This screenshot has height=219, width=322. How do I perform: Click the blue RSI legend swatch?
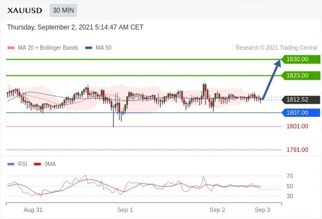point(11,164)
